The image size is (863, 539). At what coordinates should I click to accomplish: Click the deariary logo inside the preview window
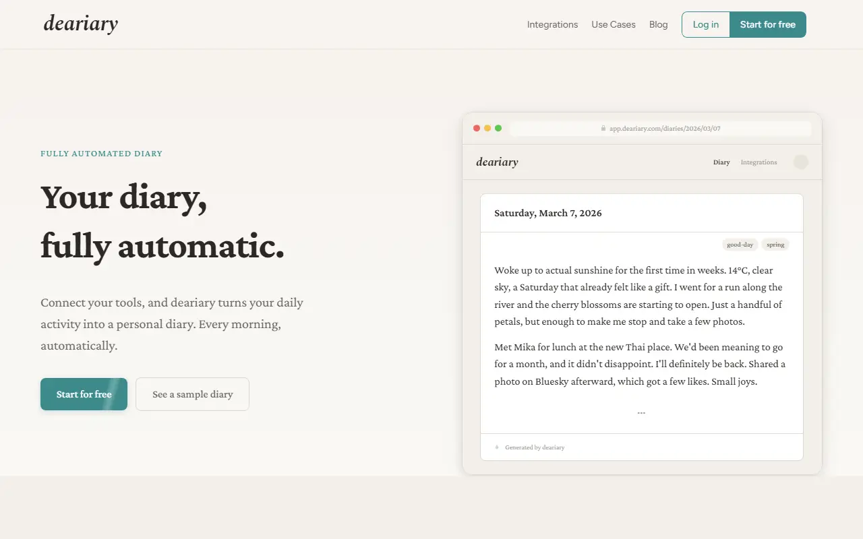click(x=497, y=162)
